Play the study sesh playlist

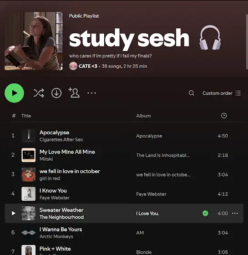tap(14, 93)
